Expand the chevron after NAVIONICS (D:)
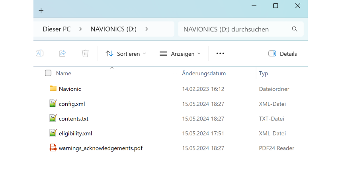The width and height of the screenshot is (340, 191). pos(147,29)
